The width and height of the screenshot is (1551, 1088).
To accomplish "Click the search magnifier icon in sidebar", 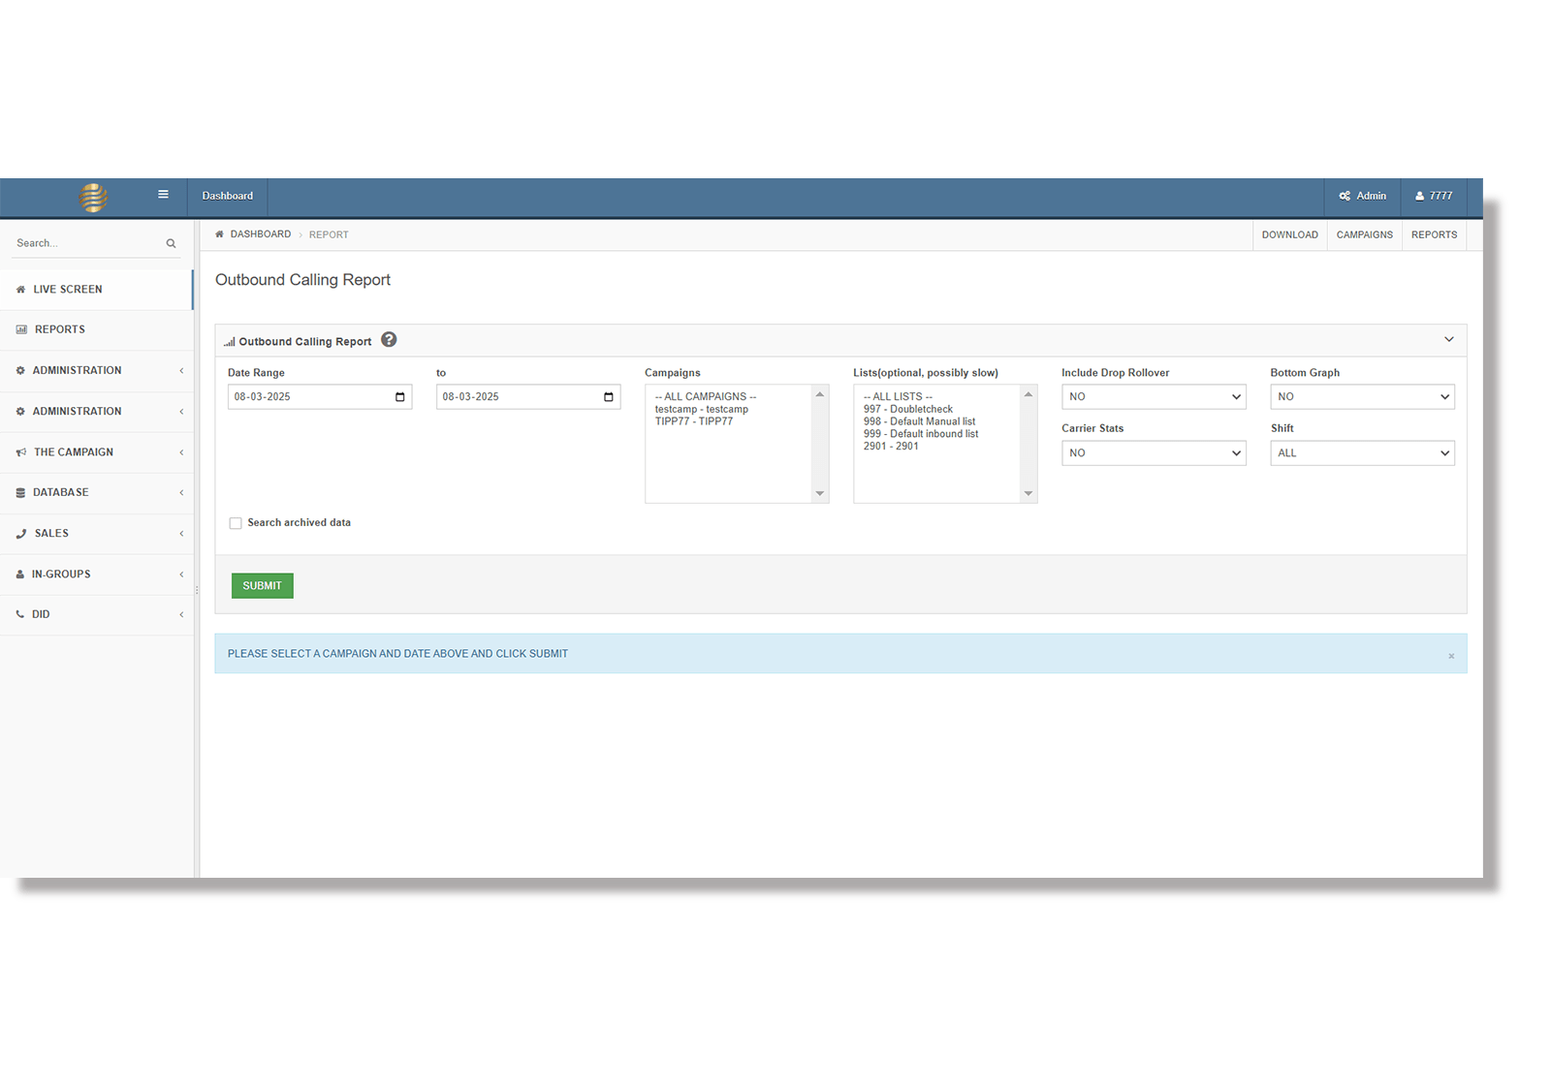I will click(x=171, y=243).
